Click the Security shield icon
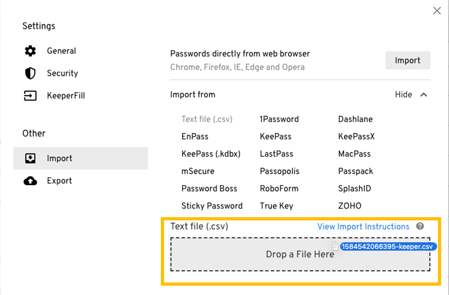 [30, 73]
